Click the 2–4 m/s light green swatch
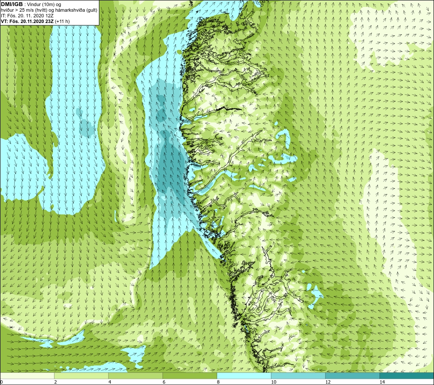This screenshot has width=434, height=385. pos(82,375)
